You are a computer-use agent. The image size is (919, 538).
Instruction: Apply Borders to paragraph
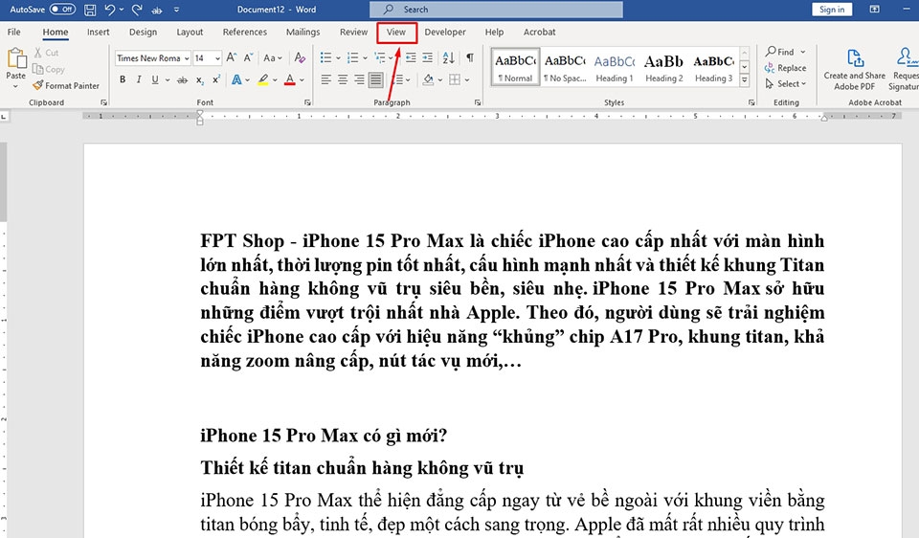click(455, 79)
